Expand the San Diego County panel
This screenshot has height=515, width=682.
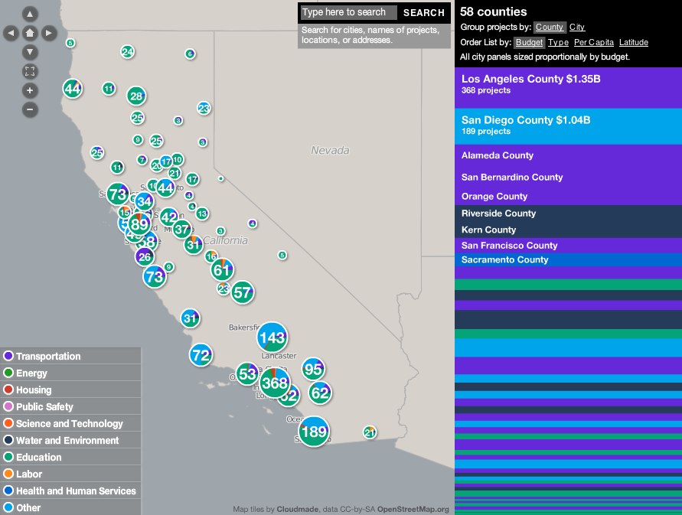pos(567,125)
